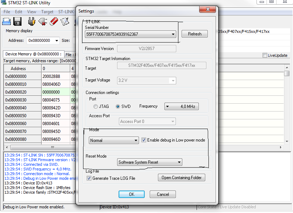
Task: Click the Cancel button
Action: tap(163, 194)
